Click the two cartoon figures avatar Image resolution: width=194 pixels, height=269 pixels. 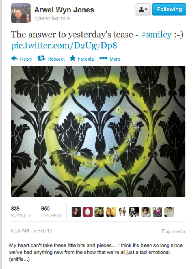pyautogui.click(x=122, y=212)
